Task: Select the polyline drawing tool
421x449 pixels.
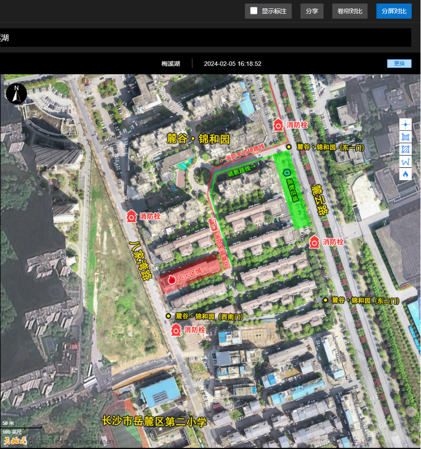Action: tap(405, 161)
